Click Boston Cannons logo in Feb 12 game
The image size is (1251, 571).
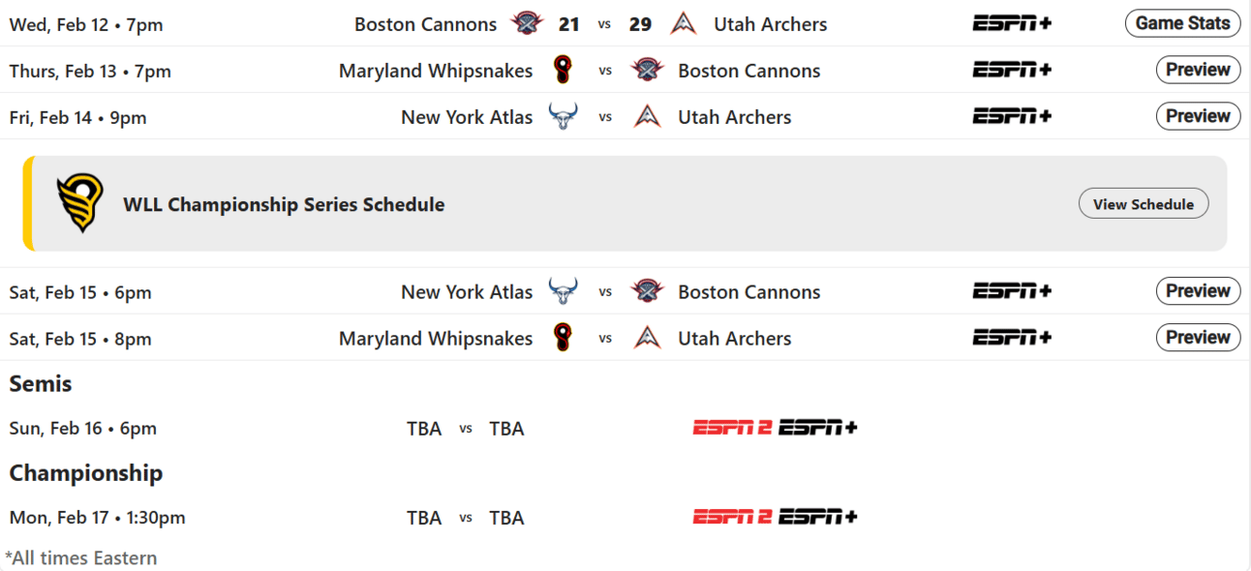(528, 24)
